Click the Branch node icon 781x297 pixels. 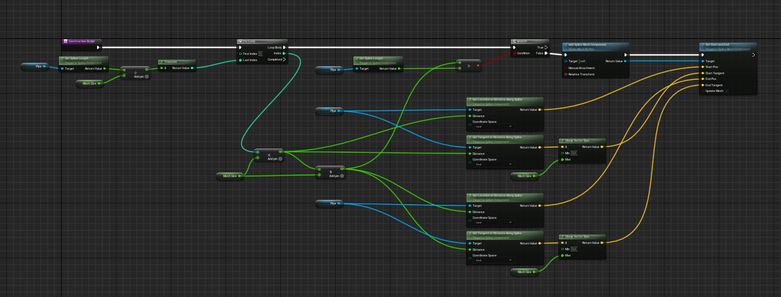click(x=515, y=41)
